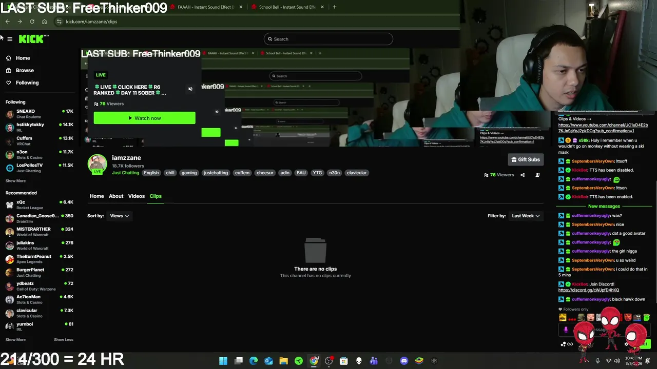Screen dimensions: 657x369
Task: Open the Kick hamburger sidebar menu
Action: pyautogui.click(x=10, y=39)
